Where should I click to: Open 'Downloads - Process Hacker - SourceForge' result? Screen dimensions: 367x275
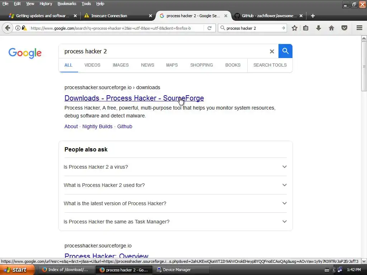(134, 98)
